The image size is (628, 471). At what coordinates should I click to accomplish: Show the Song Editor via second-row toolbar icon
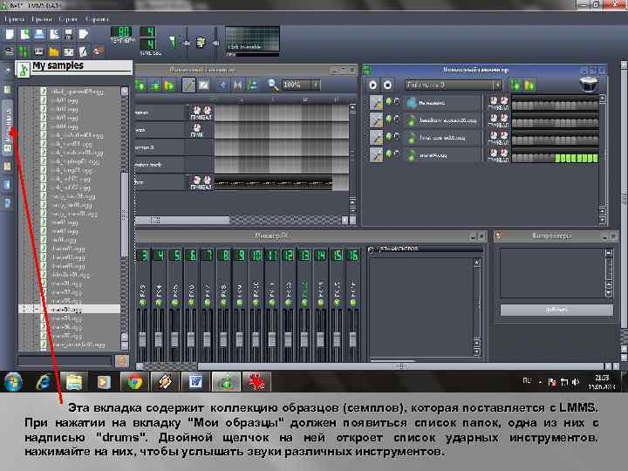click(x=9, y=51)
